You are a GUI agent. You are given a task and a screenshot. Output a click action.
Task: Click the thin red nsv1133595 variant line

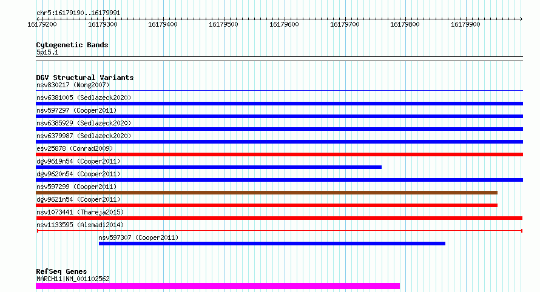[280, 231]
